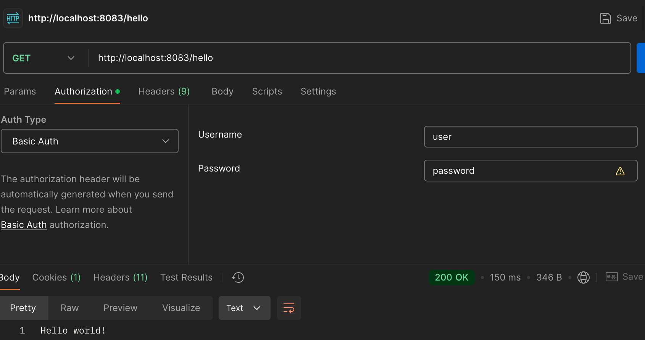The height and width of the screenshot is (340, 645).
Task: Click the HTTP request type icon
Action: tap(13, 18)
